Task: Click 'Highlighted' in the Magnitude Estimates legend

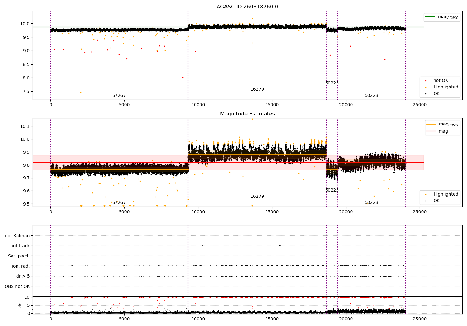Action: pos(446,194)
